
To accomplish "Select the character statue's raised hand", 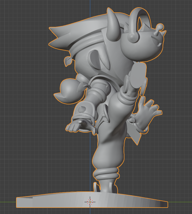I will coord(149,112).
